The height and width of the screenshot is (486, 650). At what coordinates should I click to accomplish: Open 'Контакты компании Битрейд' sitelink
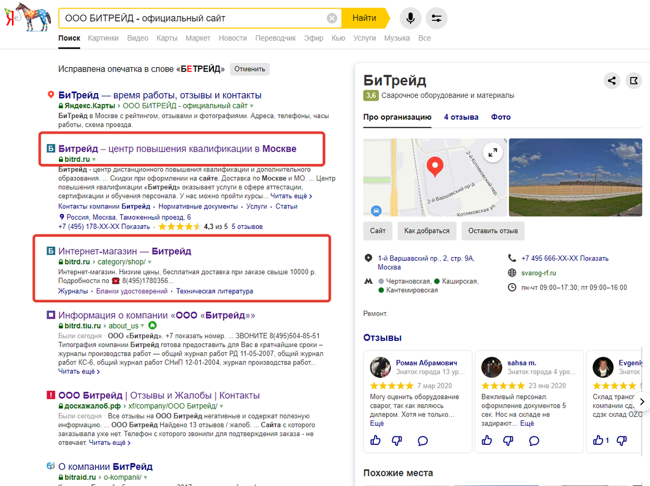104,206
